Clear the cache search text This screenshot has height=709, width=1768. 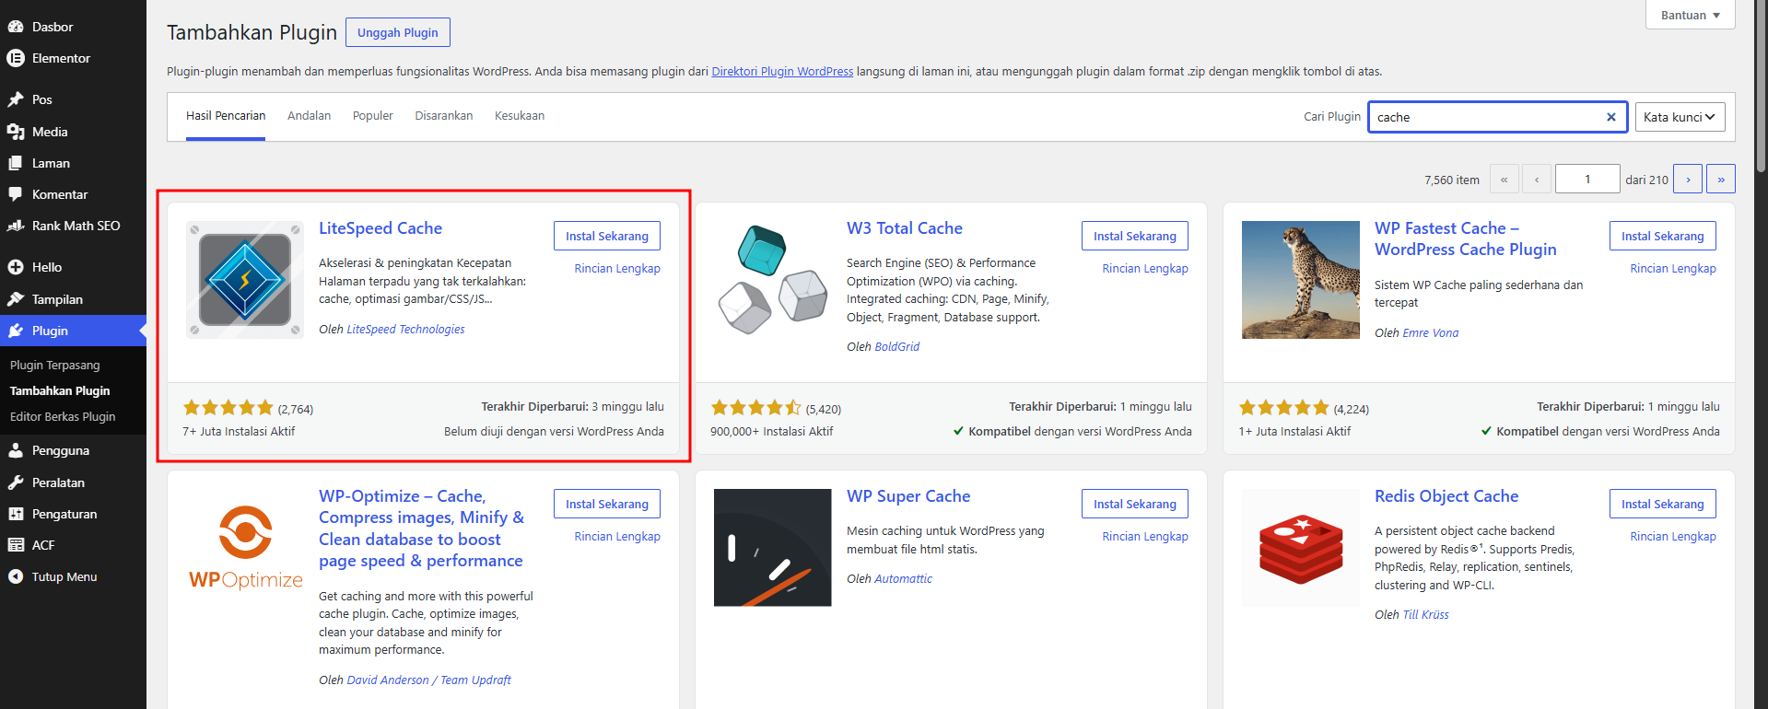1611,117
